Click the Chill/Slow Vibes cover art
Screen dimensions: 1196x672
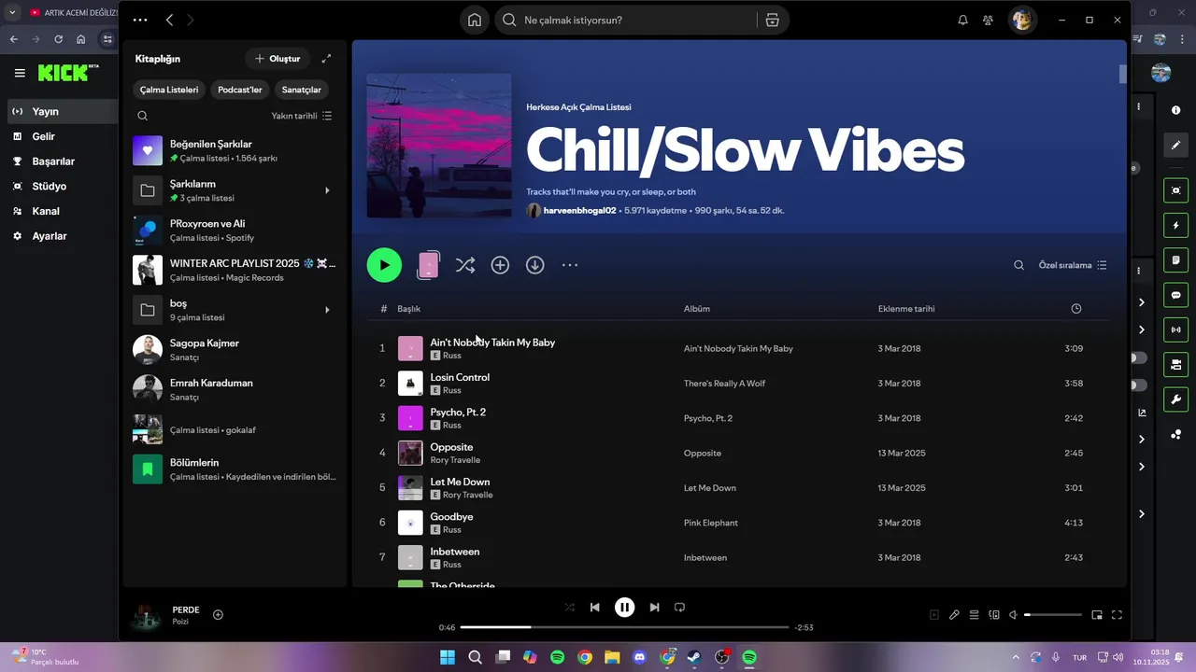(x=439, y=146)
